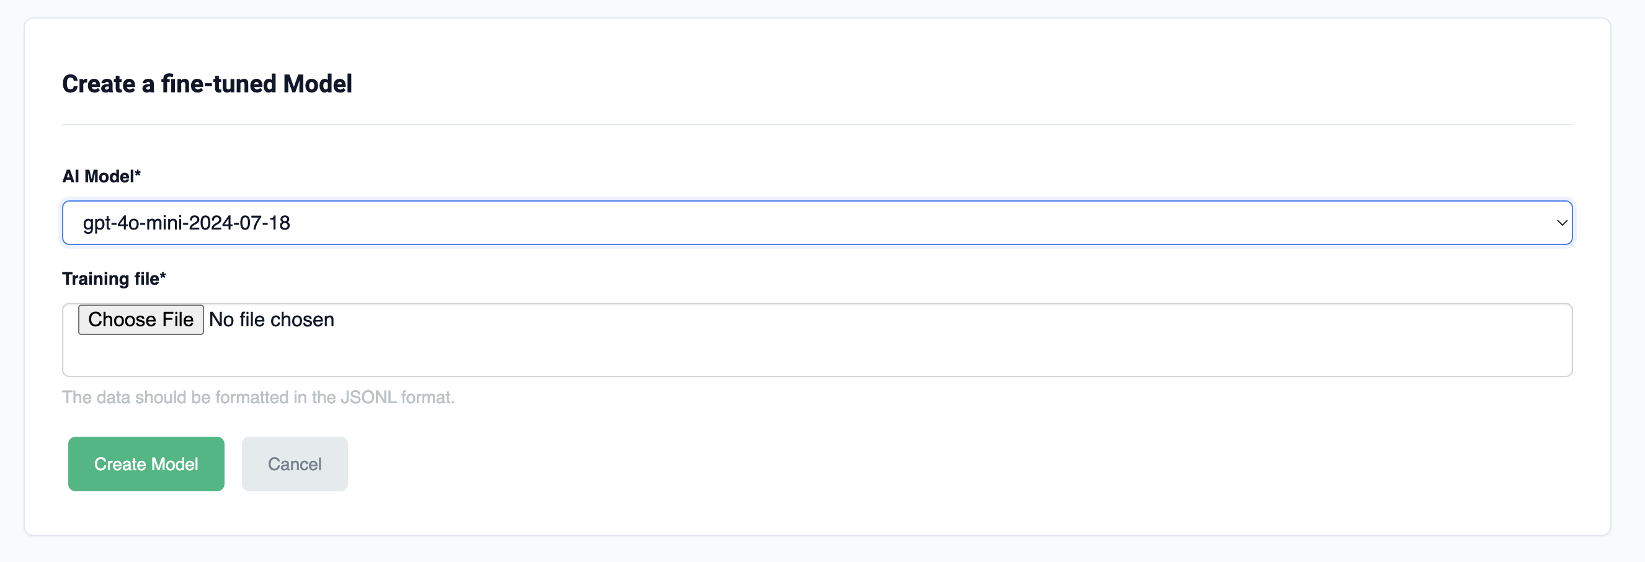The height and width of the screenshot is (562, 1645).
Task: Click the required asterisk after AI Model
Action: coord(137,174)
